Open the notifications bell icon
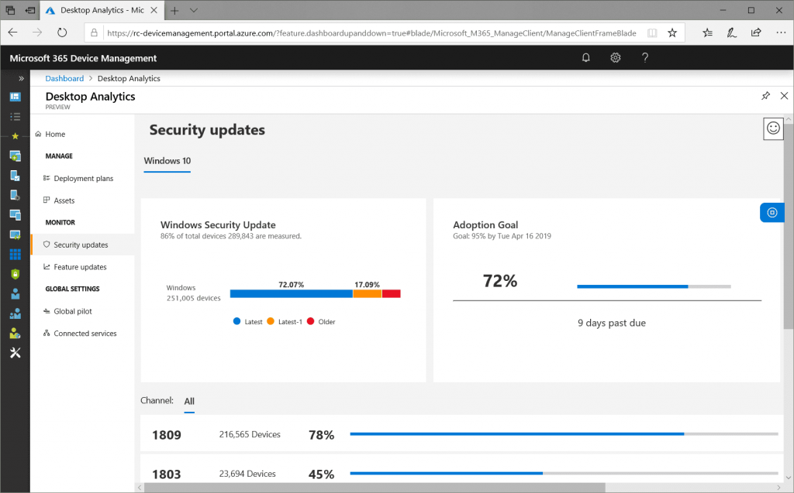 (586, 57)
